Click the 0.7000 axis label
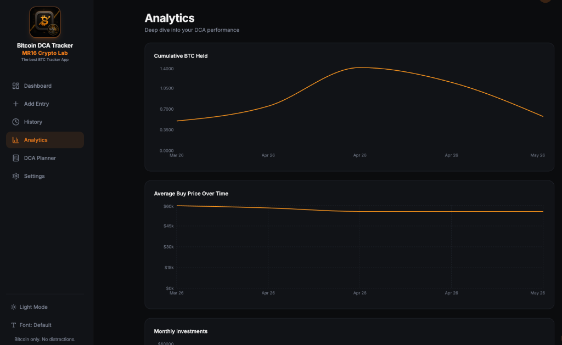 167,109
